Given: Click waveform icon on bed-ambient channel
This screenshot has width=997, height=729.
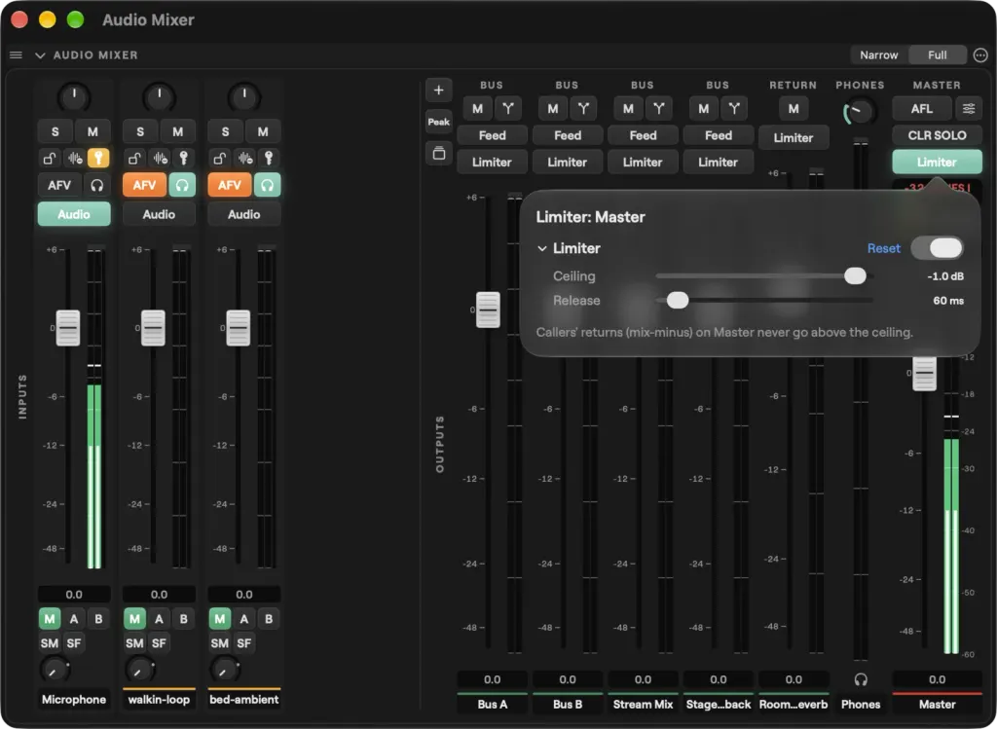Looking at the screenshot, I should pos(244,159).
